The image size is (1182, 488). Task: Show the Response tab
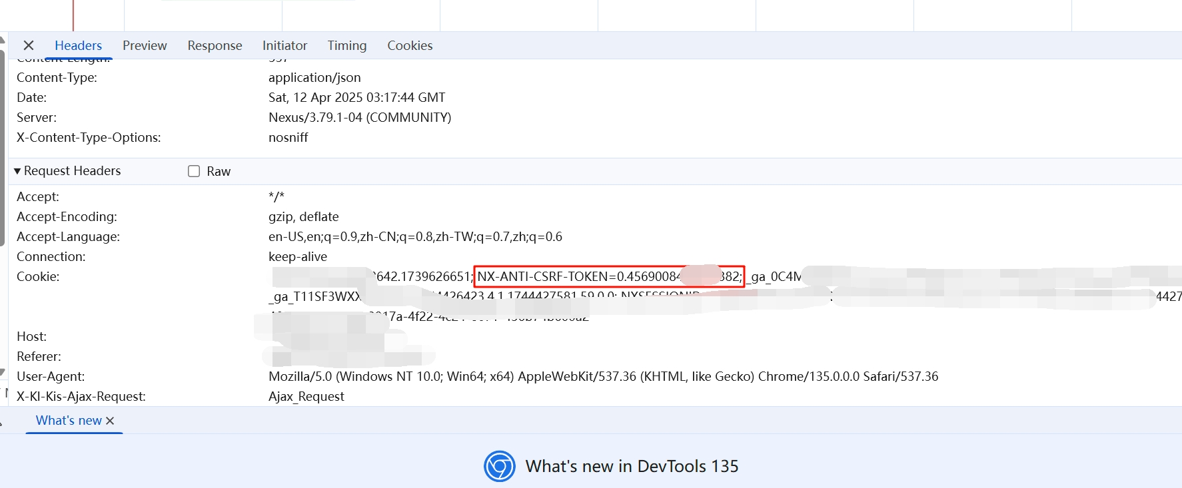[215, 45]
